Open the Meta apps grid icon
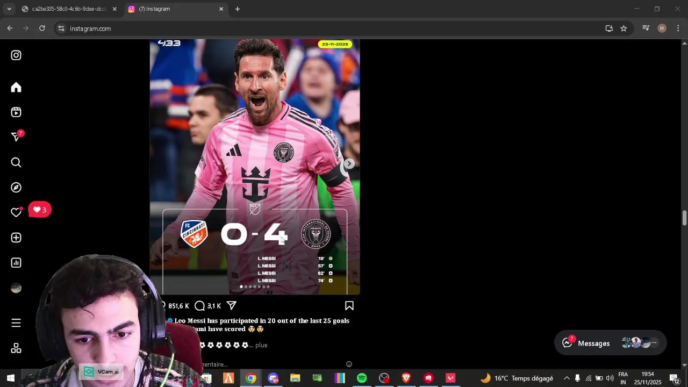The image size is (688, 387). [x=16, y=348]
